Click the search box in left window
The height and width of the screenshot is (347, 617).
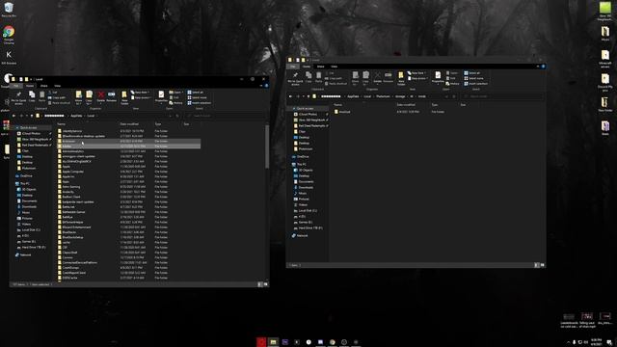pos(226,116)
